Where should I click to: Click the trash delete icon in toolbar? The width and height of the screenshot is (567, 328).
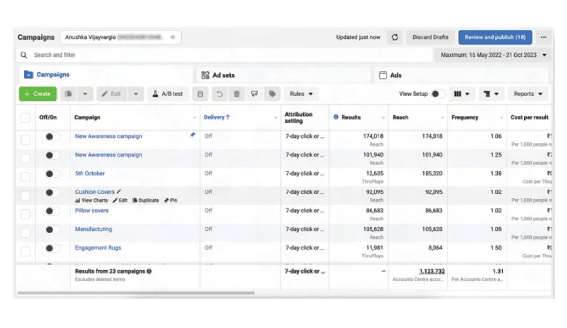236,94
